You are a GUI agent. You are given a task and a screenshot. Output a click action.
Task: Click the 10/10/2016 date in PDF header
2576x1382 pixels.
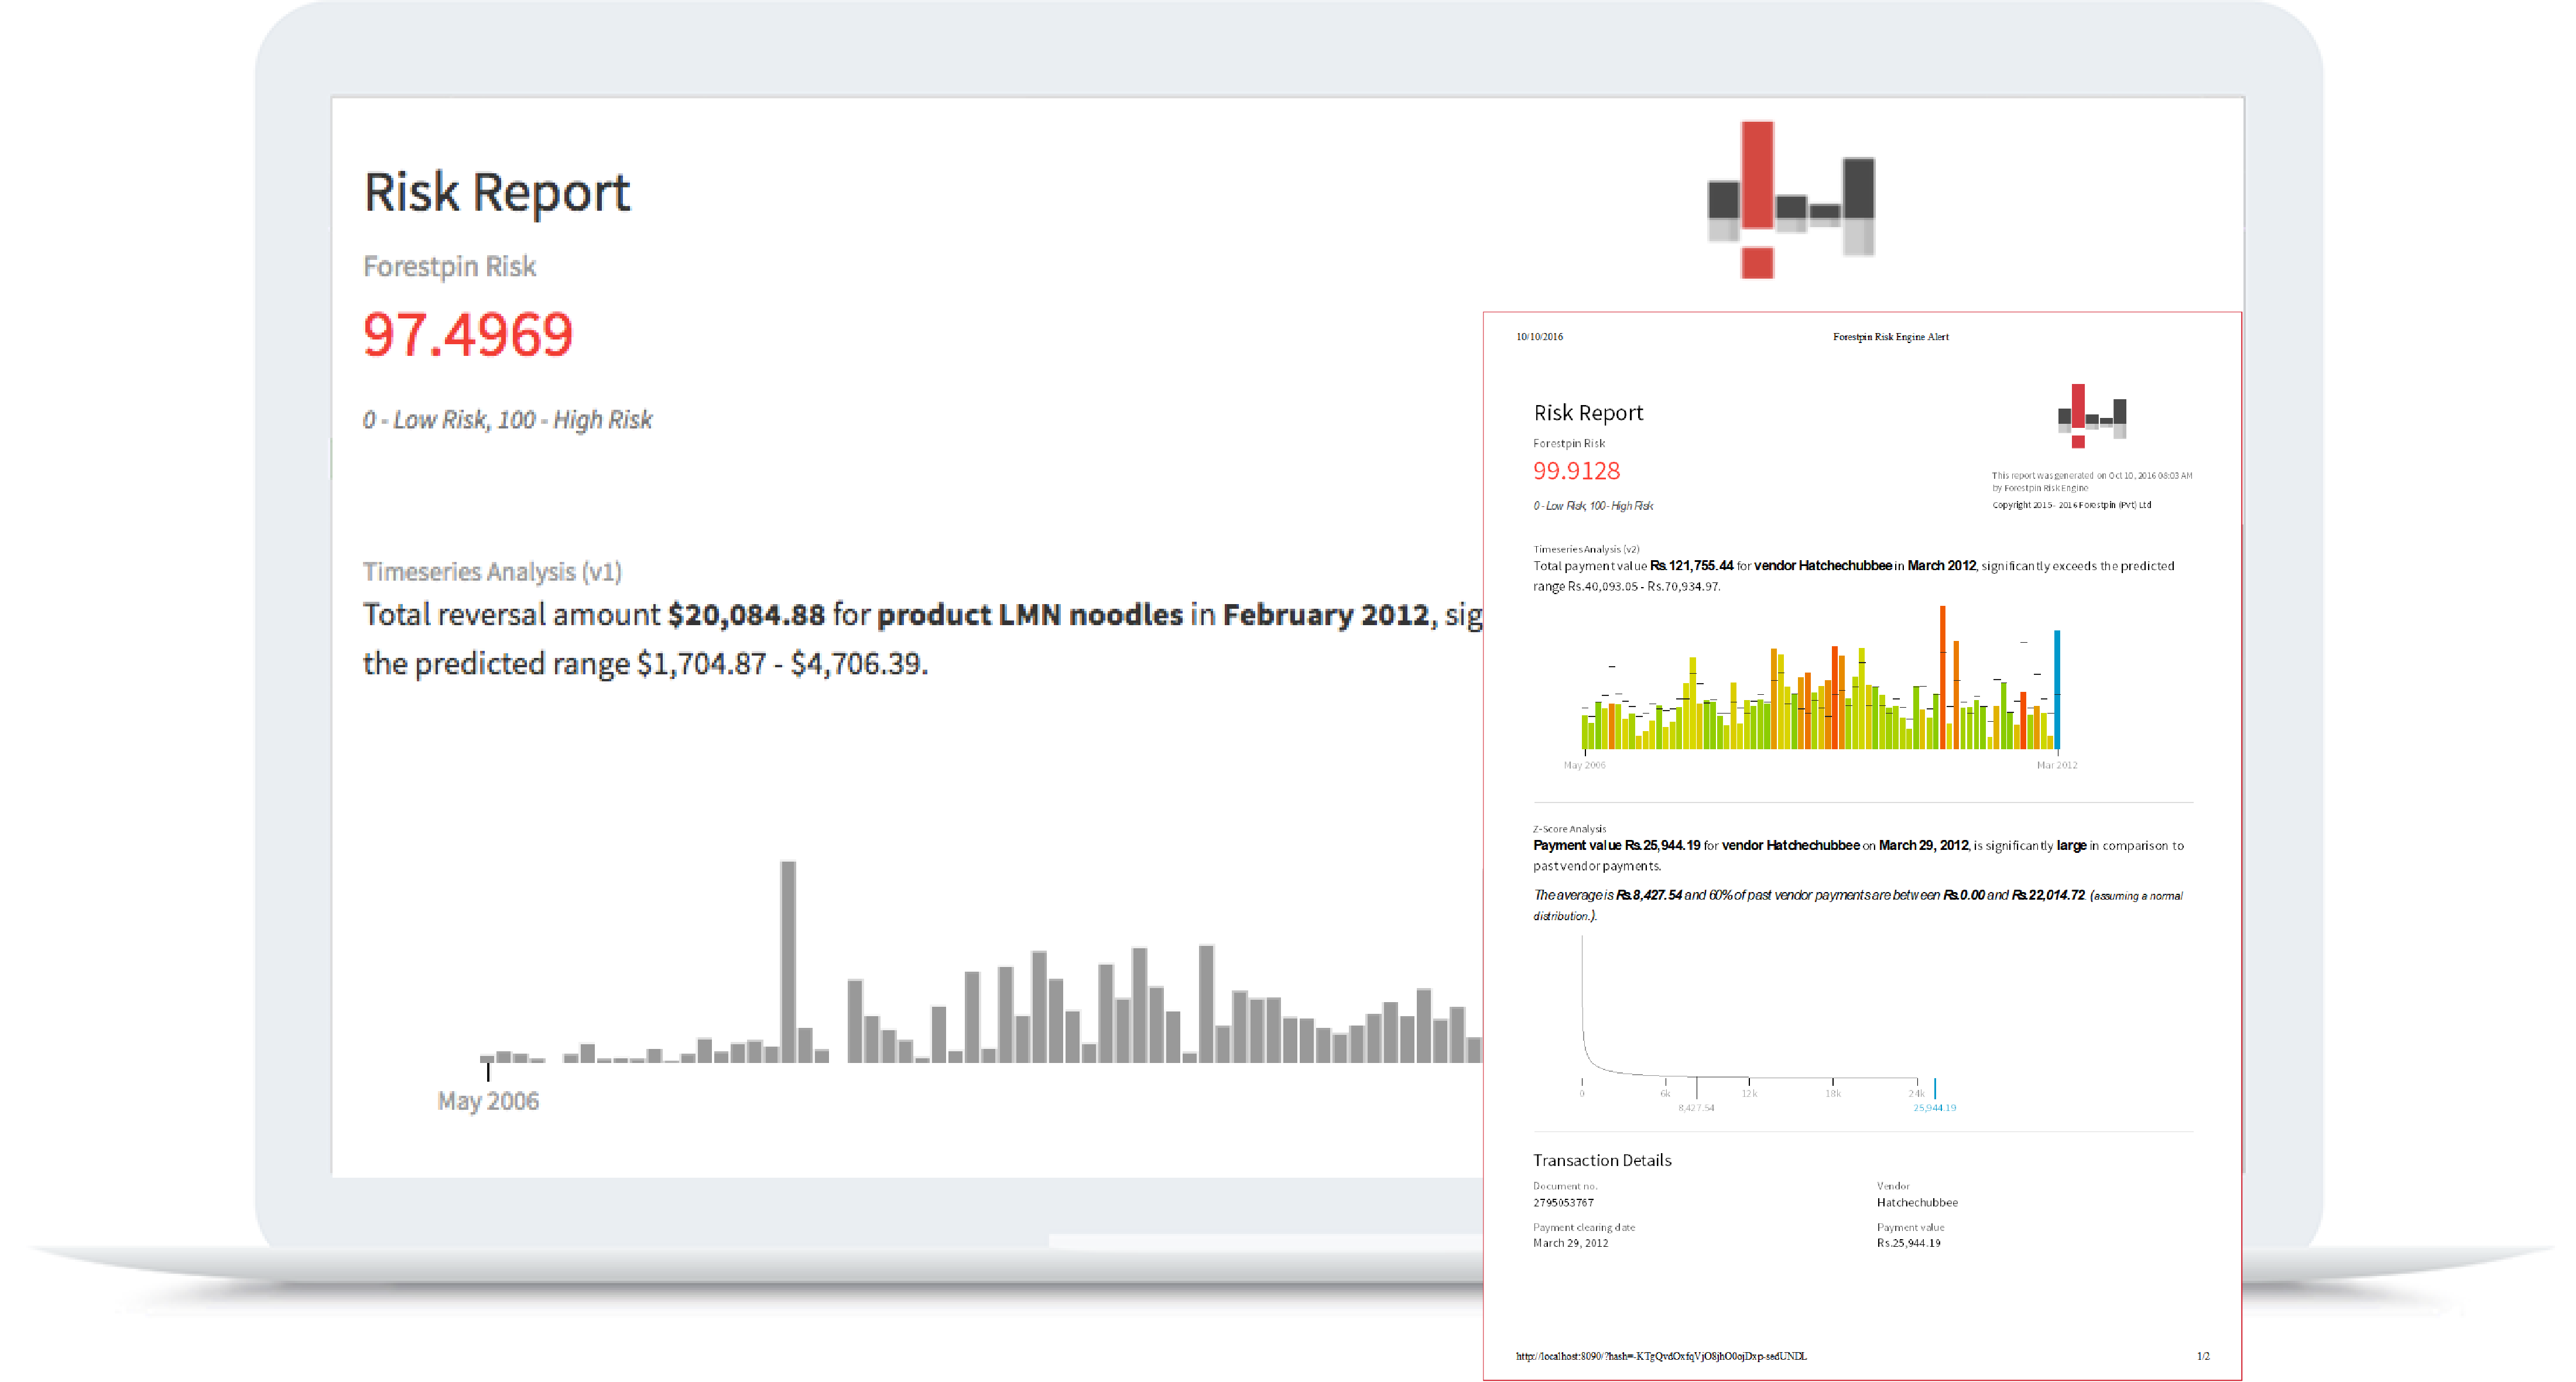1539,337
